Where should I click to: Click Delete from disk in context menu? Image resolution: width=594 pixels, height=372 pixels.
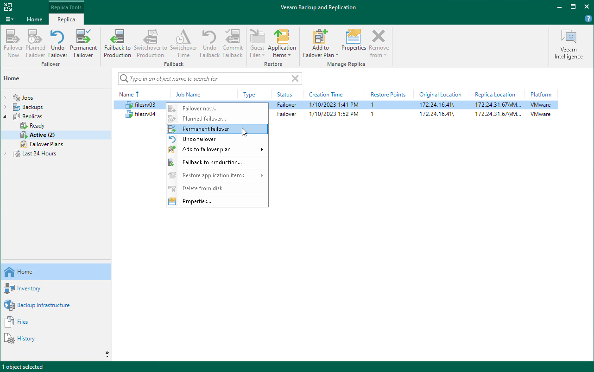217,188
